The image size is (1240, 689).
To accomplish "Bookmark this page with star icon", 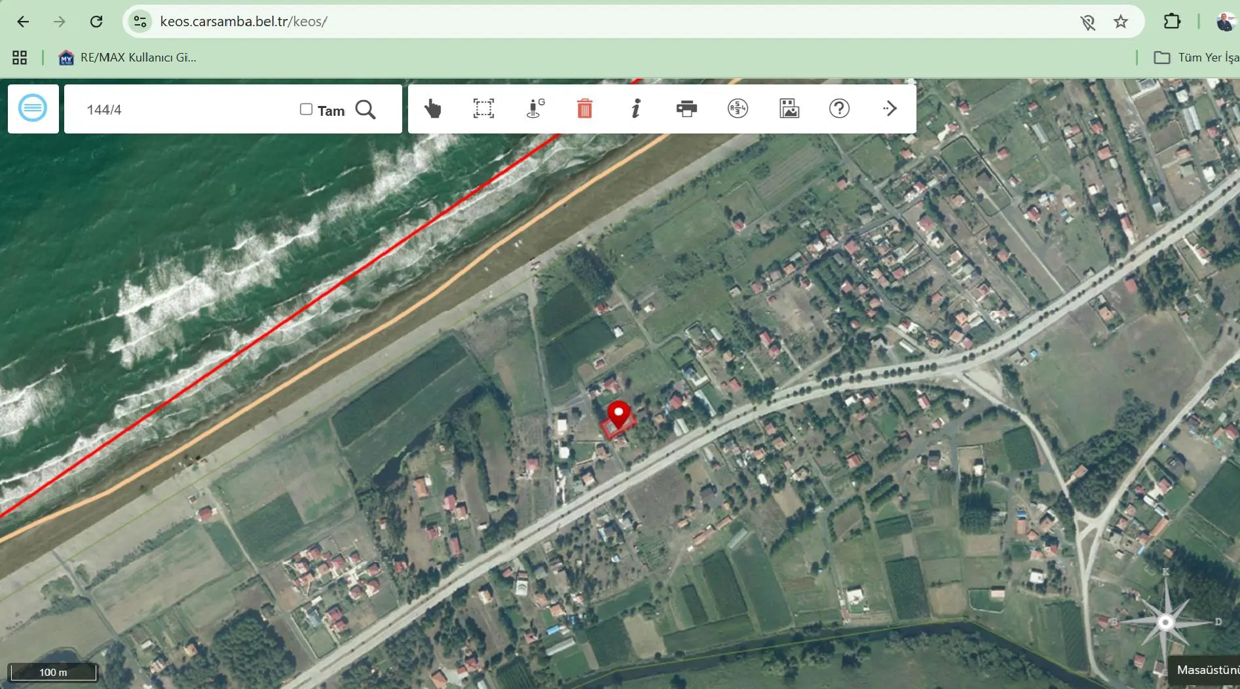I will tap(1121, 22).
